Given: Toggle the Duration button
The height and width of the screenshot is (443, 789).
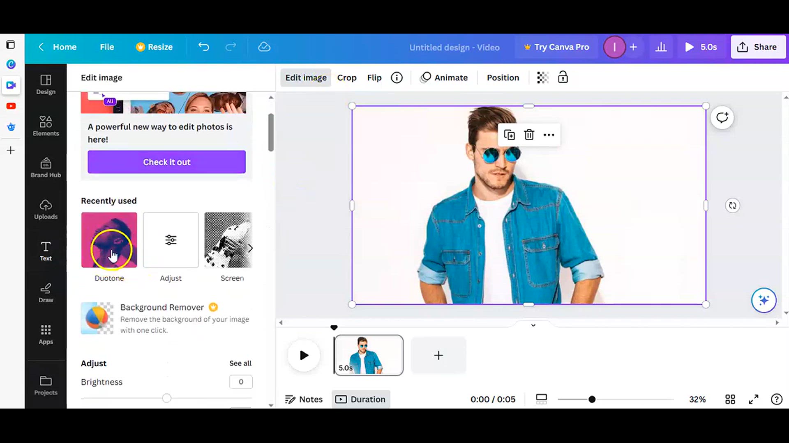Looking at the screenshot, I should pyautogui.click(x=360, y=399).
